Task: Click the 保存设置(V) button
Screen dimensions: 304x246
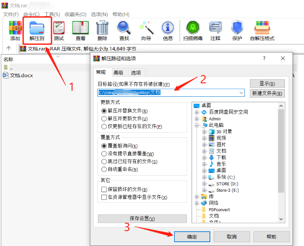Action: pyautogui.click(x=142, y=218)
